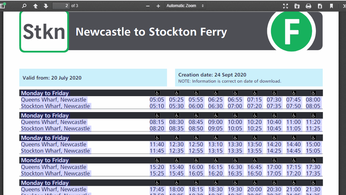
Task: Click the 'Newcastle to Stockton Ferry' title
Action: [x=151, y=32]
